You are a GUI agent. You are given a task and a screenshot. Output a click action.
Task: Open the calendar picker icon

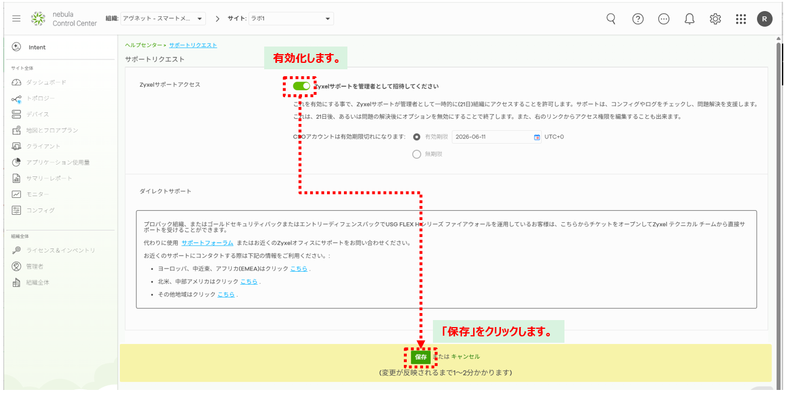[537, 137]
